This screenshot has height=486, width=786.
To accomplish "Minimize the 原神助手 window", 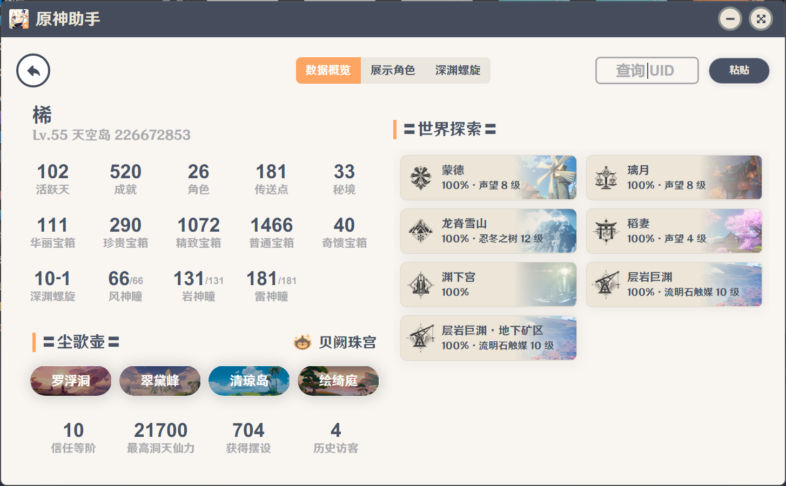I will pyautogui.click(x=730, y=19).
